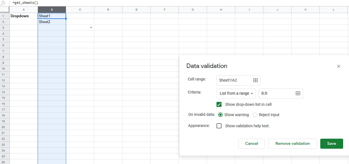The width and height of the screenshot is (349, 164).
Task: Toggle Show drop-down list in cell checkbox
Action: (x=219, y=104)
